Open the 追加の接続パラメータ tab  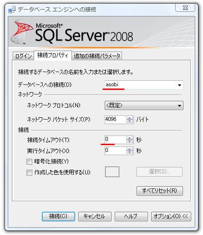(97, 56)
